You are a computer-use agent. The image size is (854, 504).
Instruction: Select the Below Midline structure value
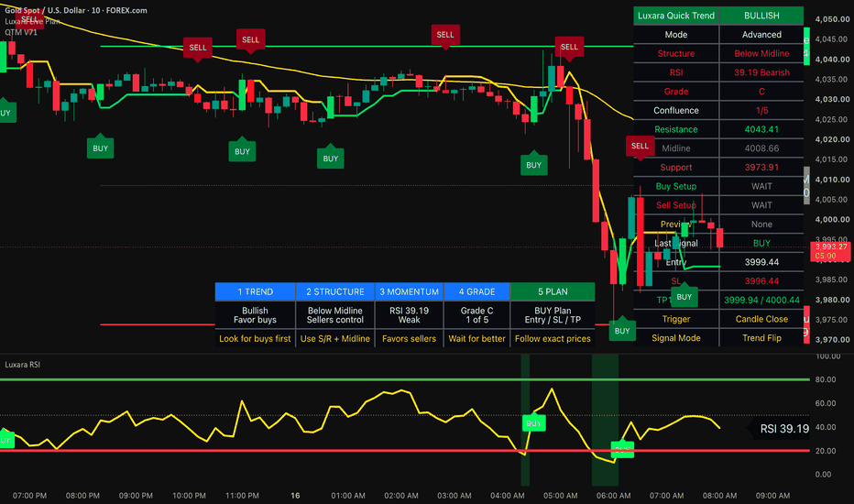(761, 53)
